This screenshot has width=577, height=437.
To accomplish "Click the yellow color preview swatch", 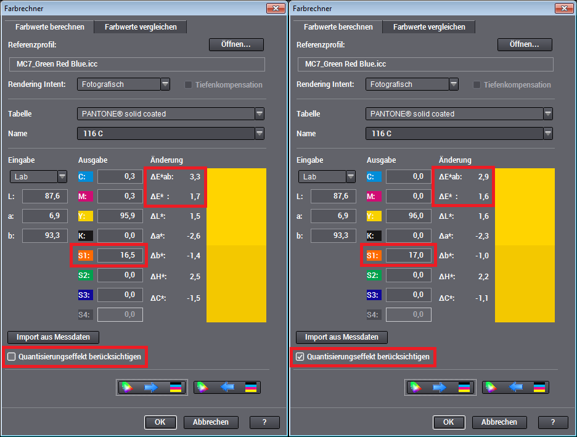I will click(x=236, y=243).
